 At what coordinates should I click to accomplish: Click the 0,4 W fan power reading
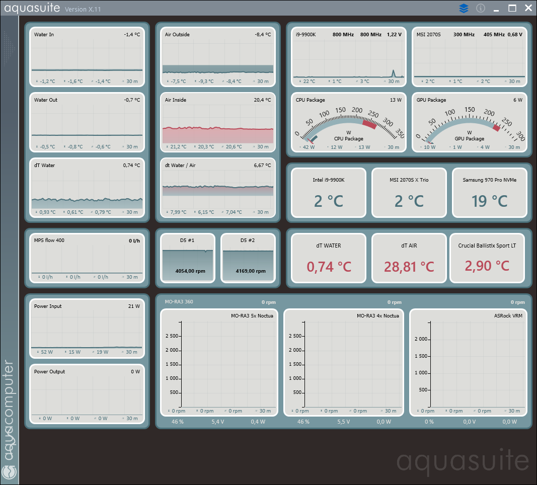(x=258, y=422)
